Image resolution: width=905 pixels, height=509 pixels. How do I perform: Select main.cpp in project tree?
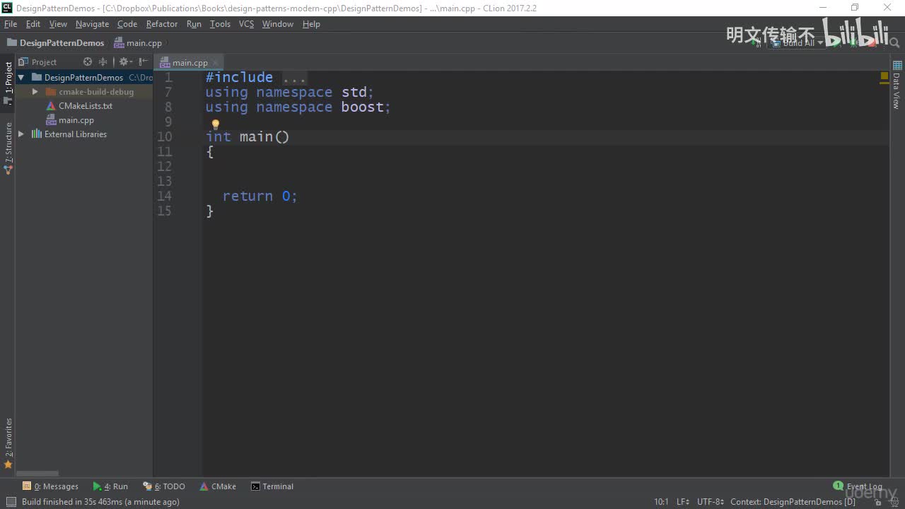(70, 120)
